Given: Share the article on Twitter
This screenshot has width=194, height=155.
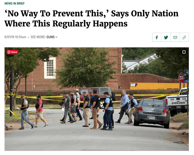Looking at the screenshot, I should (166, 37).
